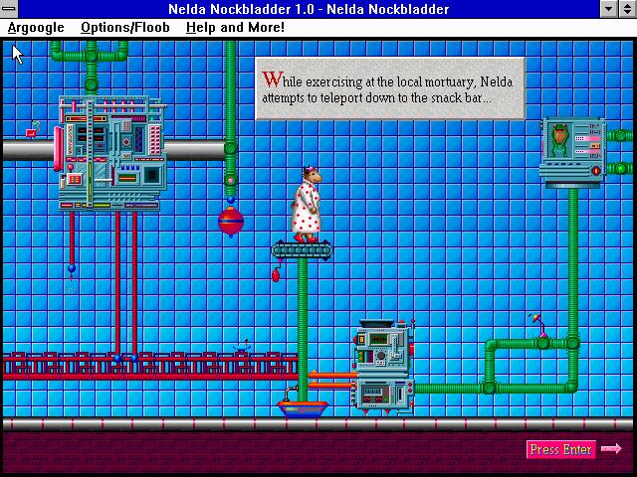Open the Argoogle menu
The height and width of the screenshot is (477, 637).
pos(36,28)
